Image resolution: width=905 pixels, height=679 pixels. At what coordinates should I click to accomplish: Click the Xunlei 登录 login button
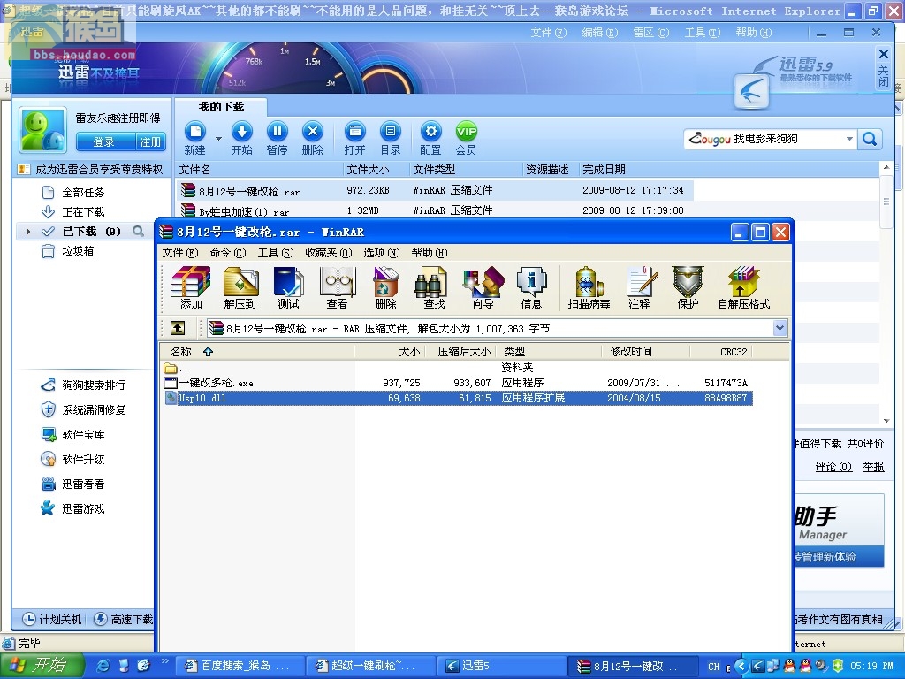point(104,142)
